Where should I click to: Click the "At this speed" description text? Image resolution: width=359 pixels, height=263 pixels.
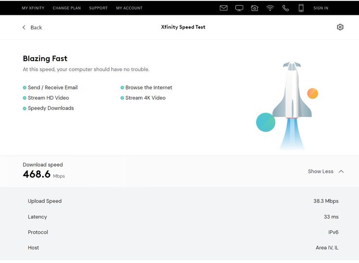86,69
